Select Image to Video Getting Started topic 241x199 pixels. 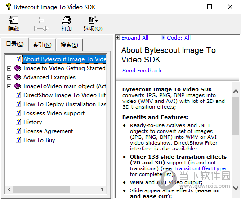64,68
